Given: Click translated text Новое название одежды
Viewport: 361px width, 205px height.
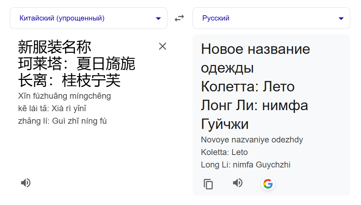Looking at the screenshot, I should click(x=256, y=58).
